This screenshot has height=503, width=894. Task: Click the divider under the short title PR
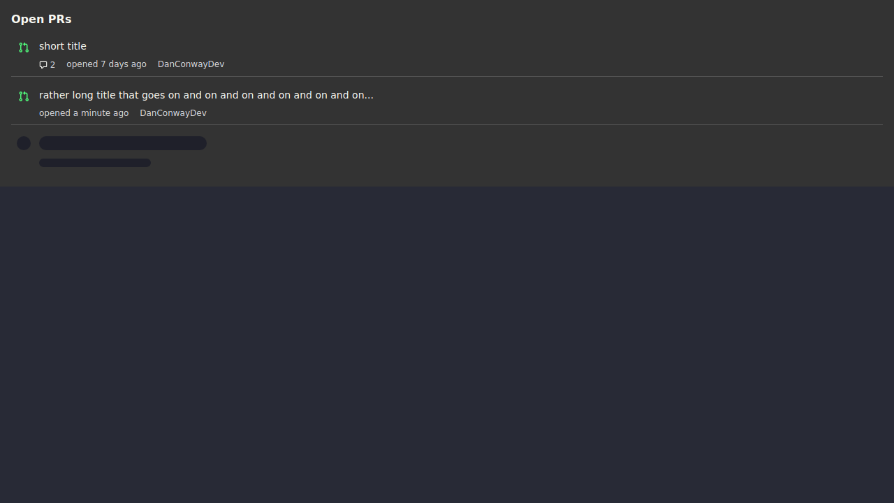(447, 76)
